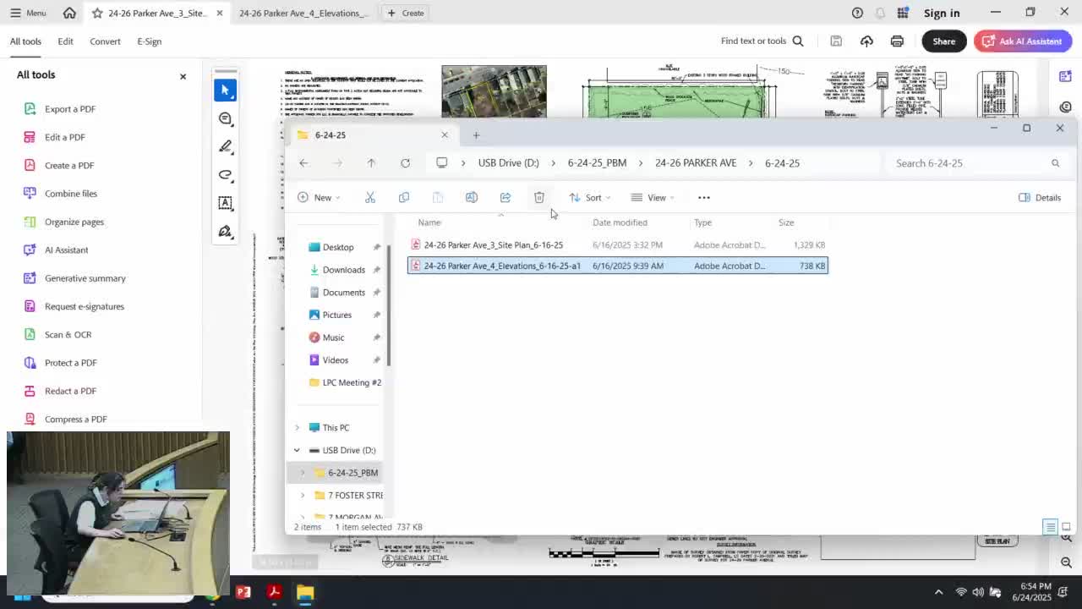The image size is (1082, 609).
Task: Open the View dropdown menu
Action: tap(653, 198)
